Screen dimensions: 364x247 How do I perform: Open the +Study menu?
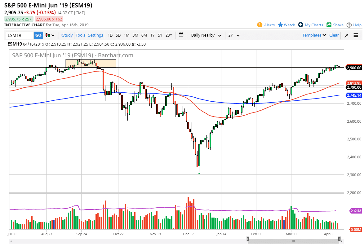pyautogui.click(x=66, y=35)
